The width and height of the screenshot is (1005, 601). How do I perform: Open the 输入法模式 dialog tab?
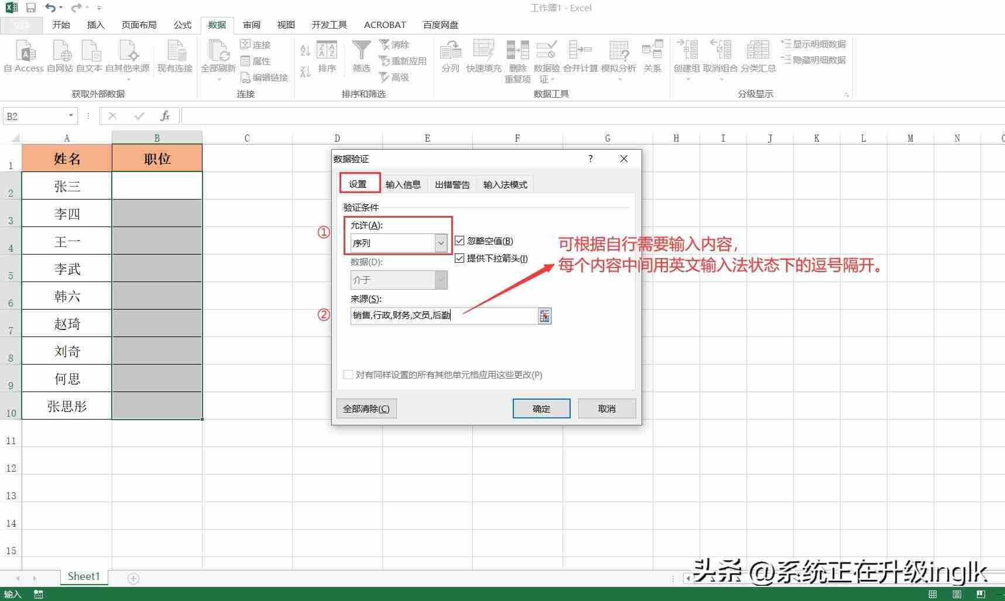(505, 184)
